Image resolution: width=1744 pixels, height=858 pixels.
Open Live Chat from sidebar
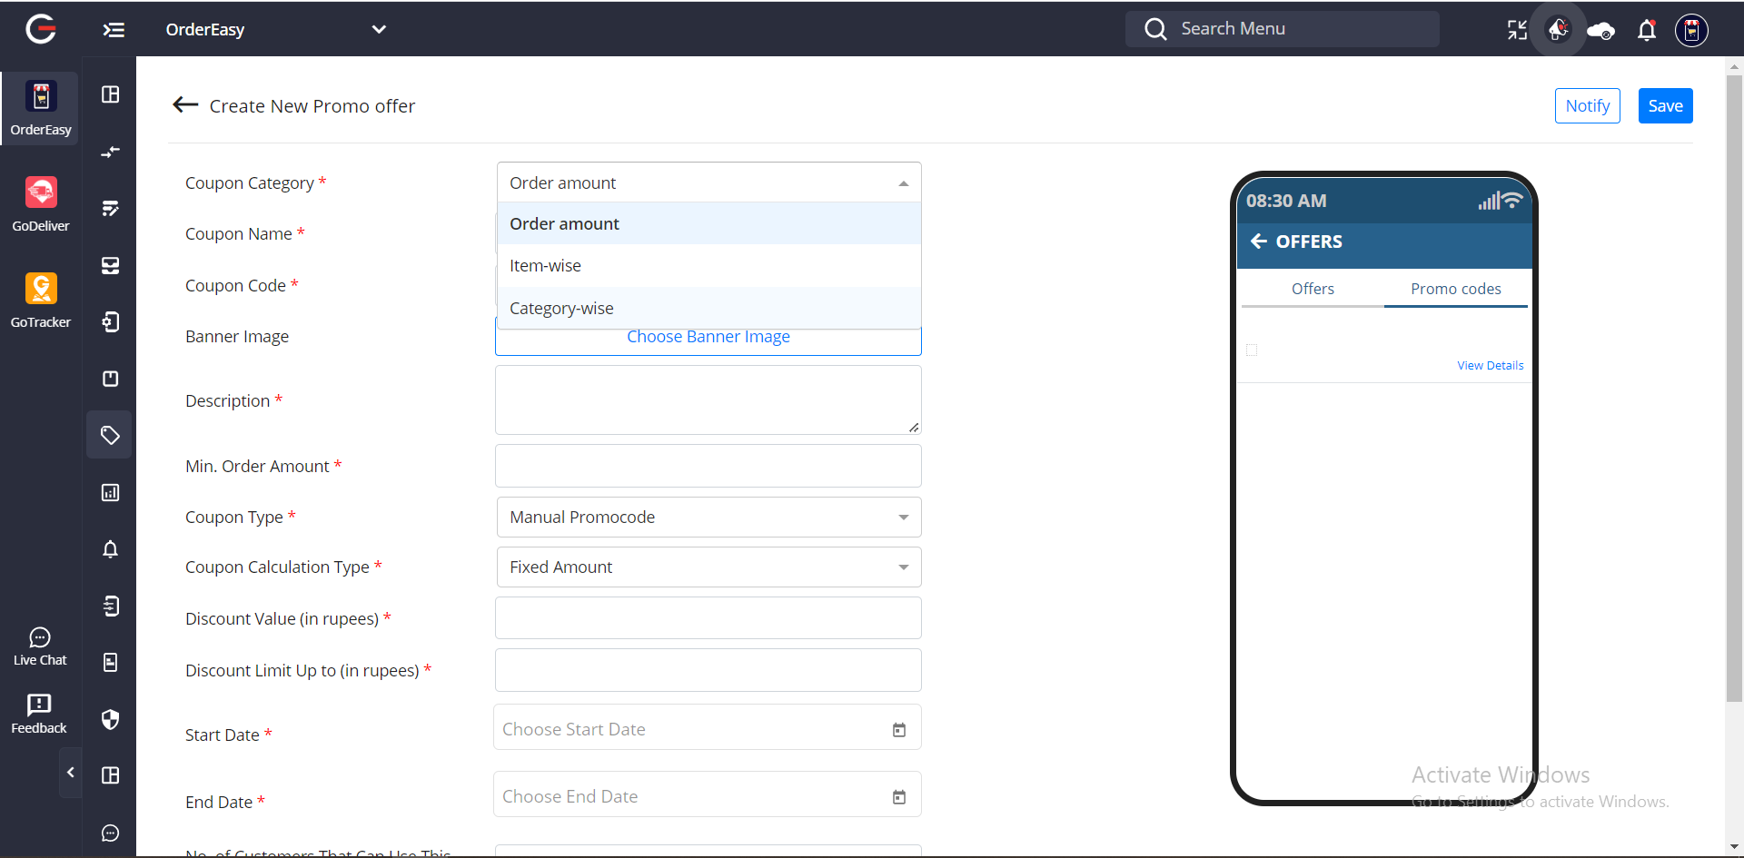pyautogui.click(x=40, y=646)
